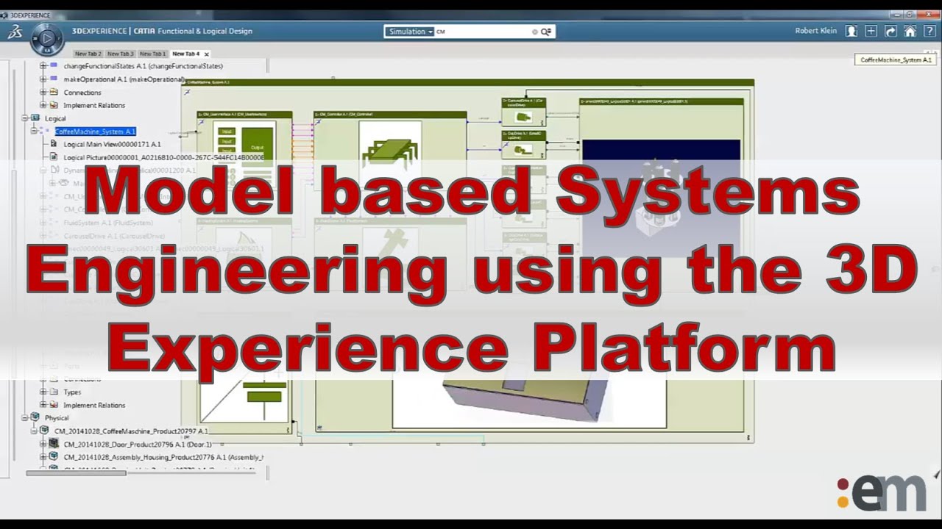This screenshot has height=529, width=942.
Task: Collapse CoffeeMachine_System A.1 node
Action: click(34, 132)
